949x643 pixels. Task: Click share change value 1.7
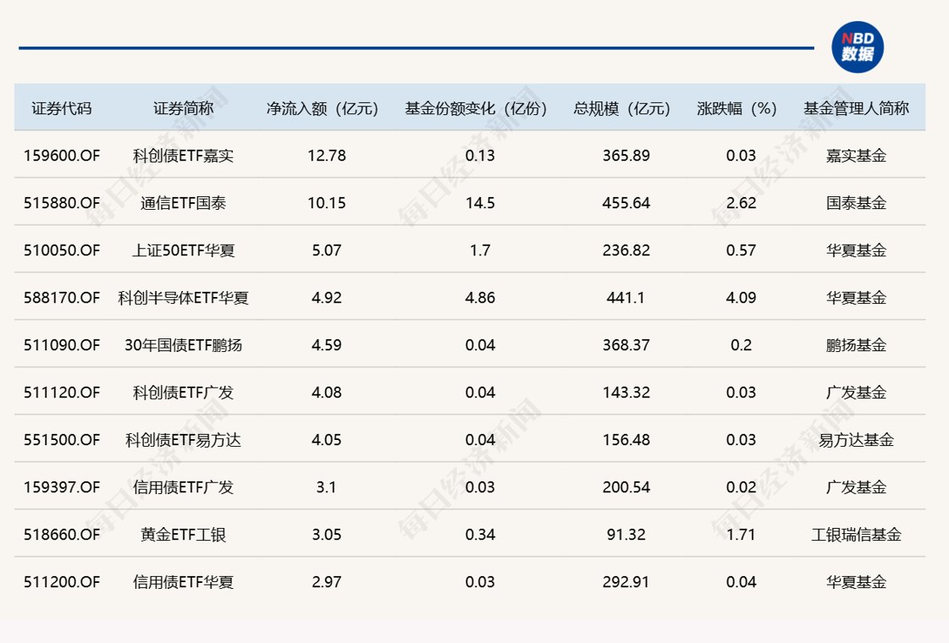pyautogui.click(x=480, y=250)
